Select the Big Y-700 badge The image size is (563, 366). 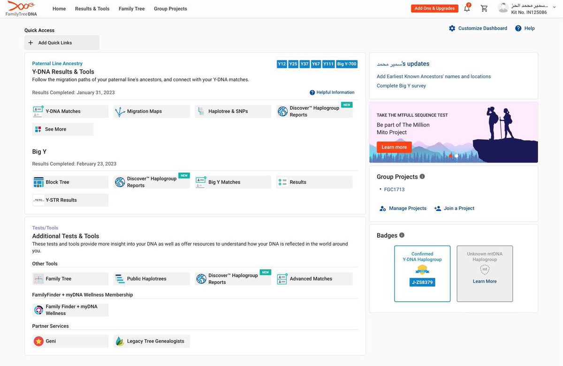pos(347,64)
